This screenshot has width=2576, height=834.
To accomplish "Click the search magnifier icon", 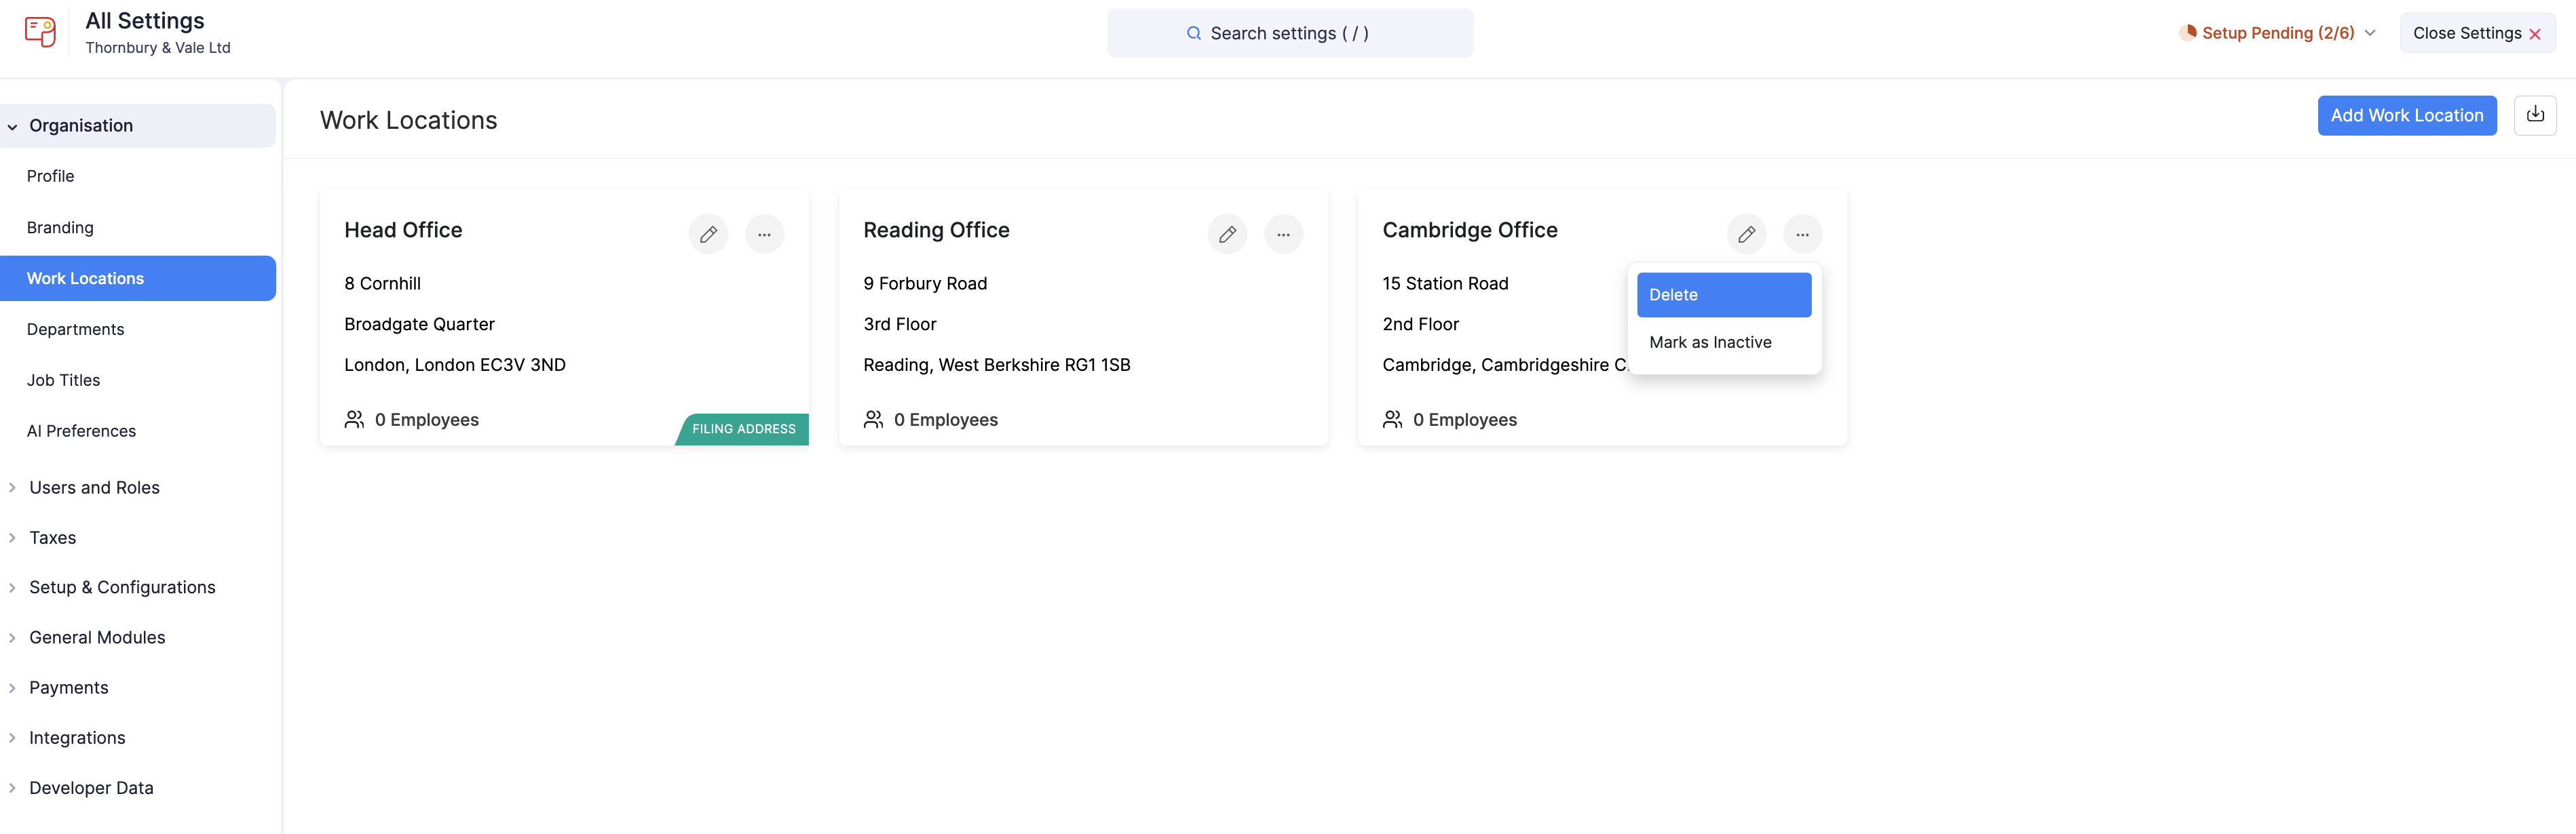I will (x=1193, y=33).
